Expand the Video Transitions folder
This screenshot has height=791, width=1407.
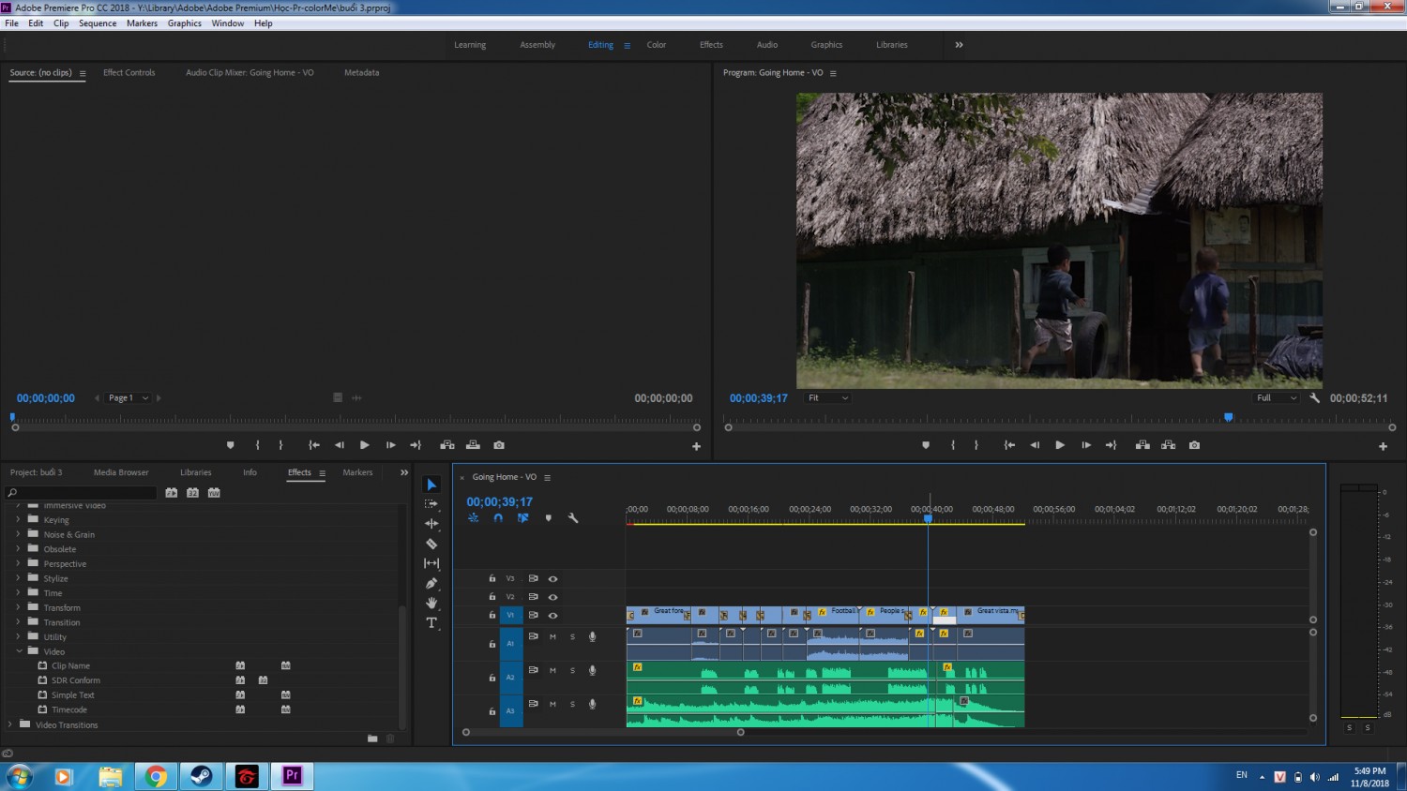(x=10, y=724)
